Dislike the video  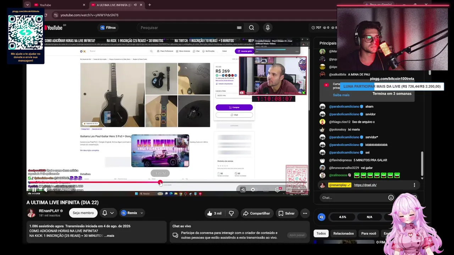pos(231,213)
